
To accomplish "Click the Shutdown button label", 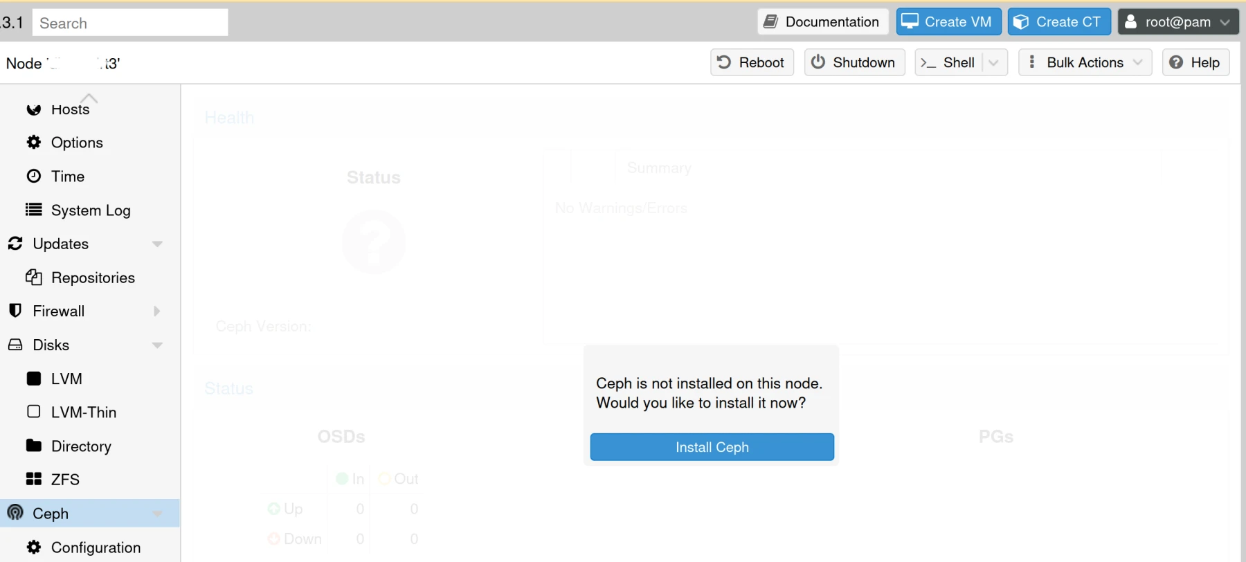I will tap(864, 62).
